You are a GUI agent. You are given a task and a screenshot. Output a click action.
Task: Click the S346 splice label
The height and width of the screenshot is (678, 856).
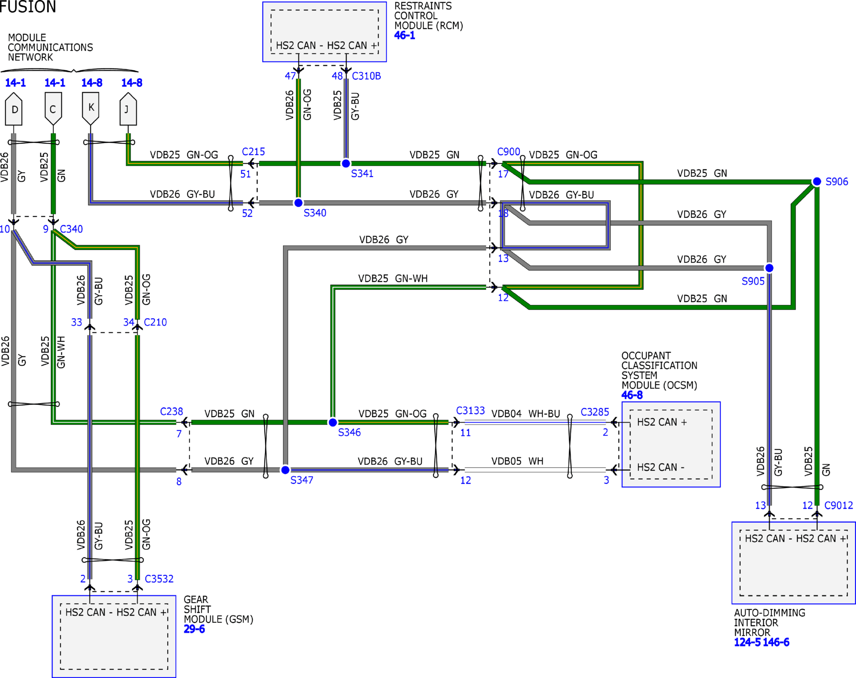tap(350, 433)
